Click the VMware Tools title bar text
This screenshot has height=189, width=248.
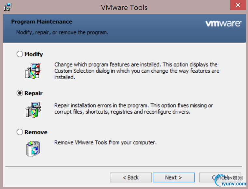tap(124, 7)
